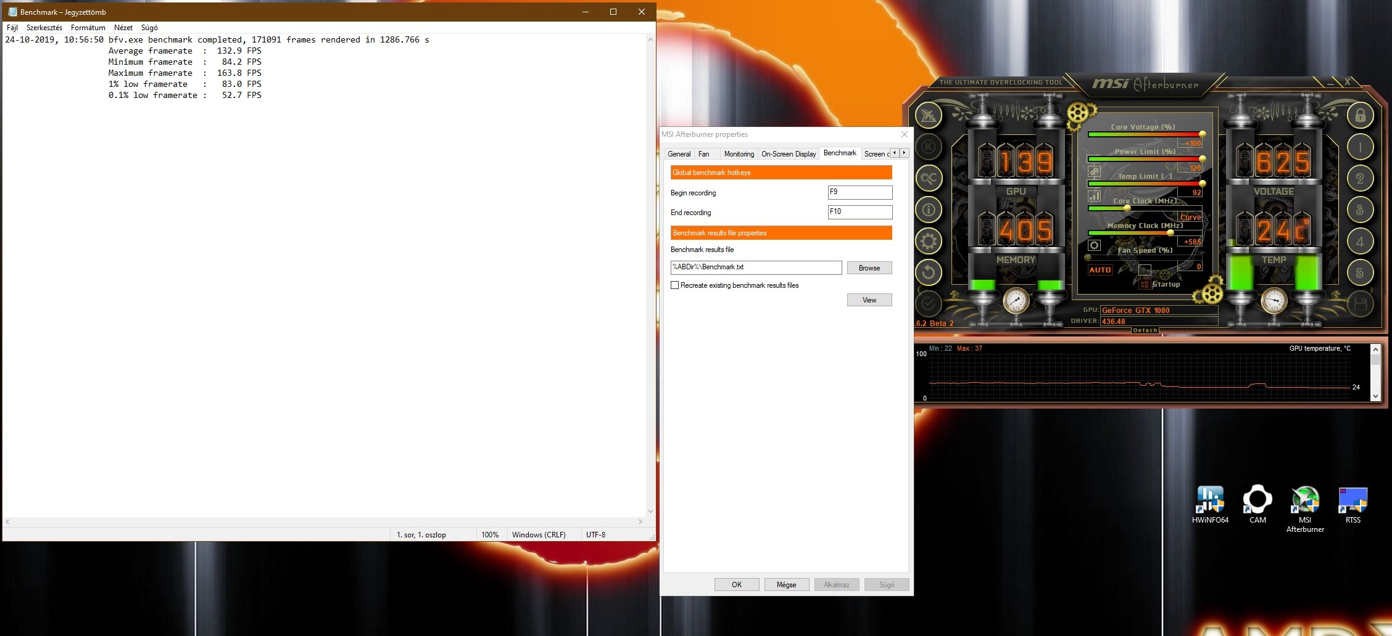
Task: Click the Temp Limit slider knob
Action: [1203, 183]
